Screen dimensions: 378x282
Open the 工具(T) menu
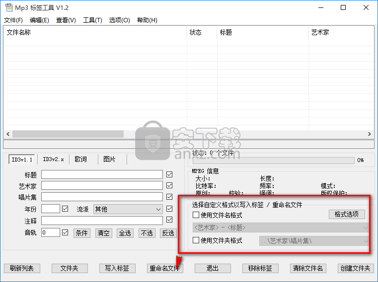[92, 20]
